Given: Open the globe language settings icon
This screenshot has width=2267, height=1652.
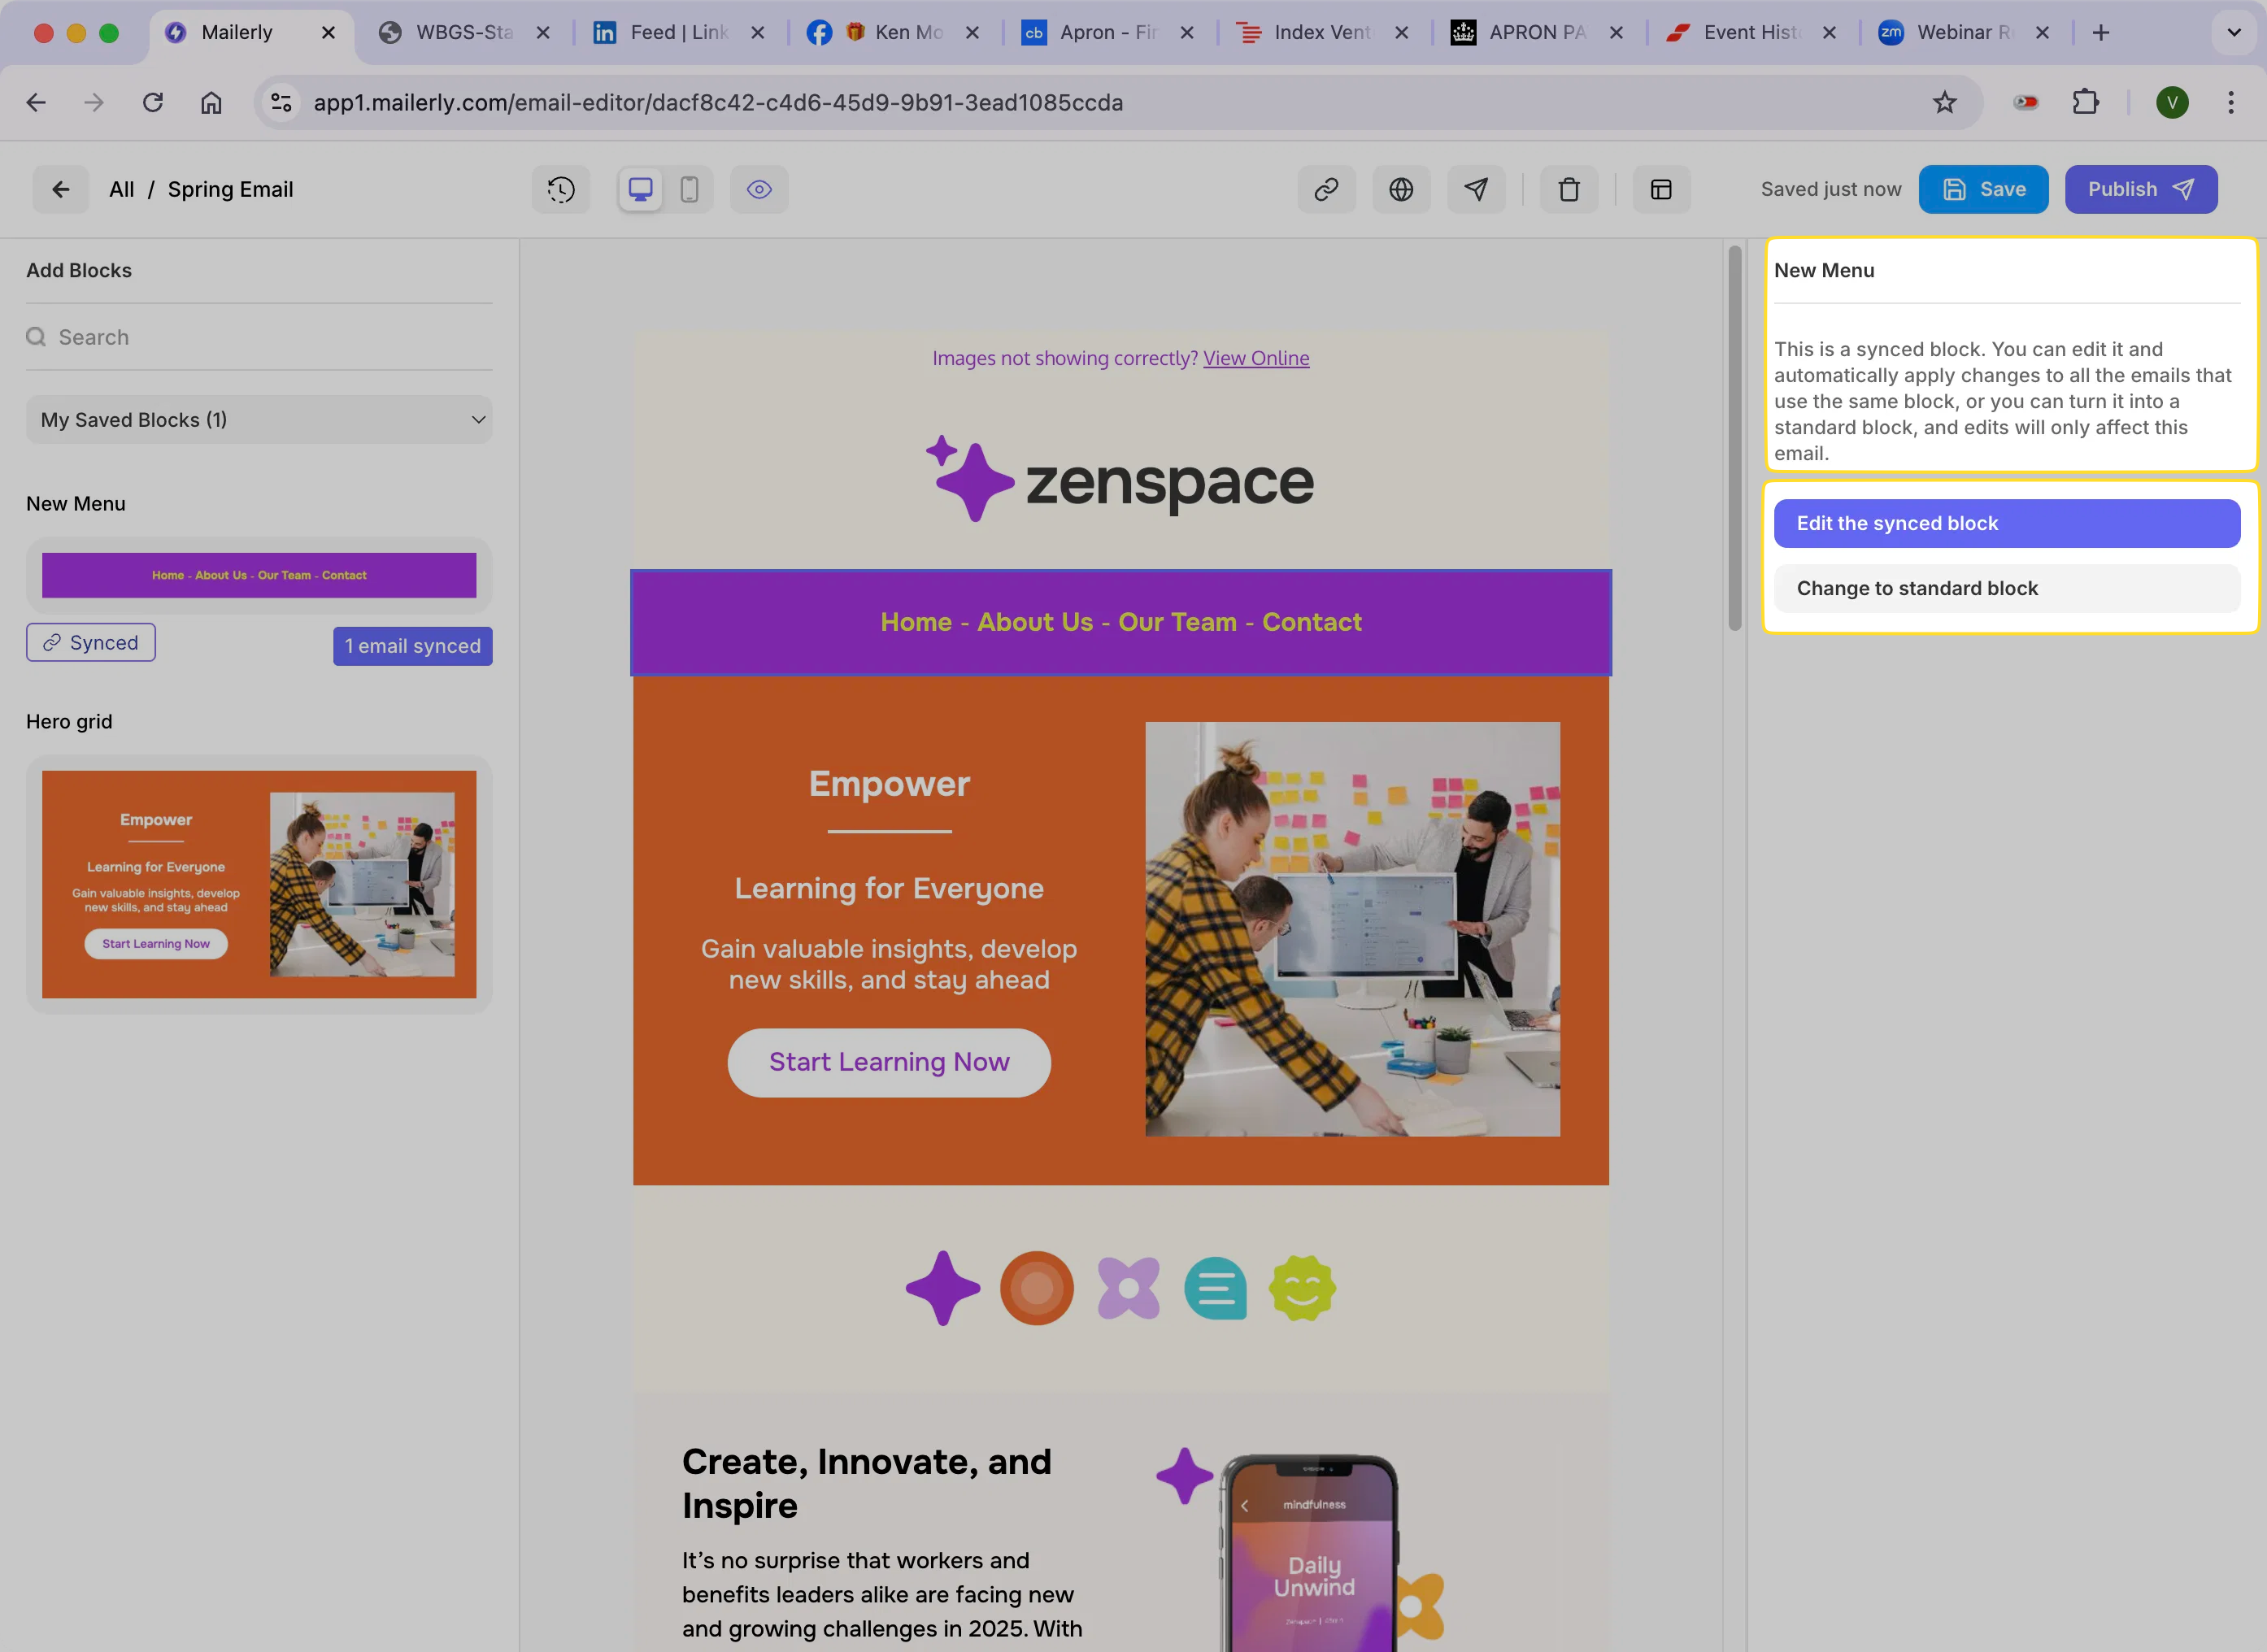Looking at the screenshot, I should pos(1401,189).
